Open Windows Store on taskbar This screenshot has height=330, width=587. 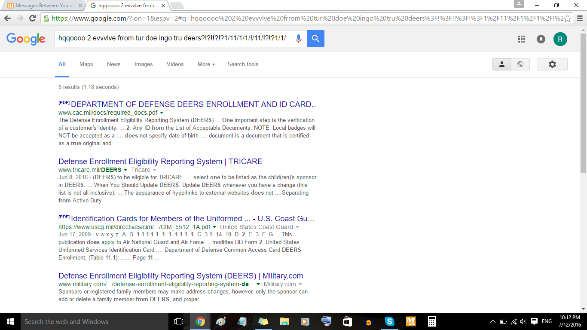[347, 321]
